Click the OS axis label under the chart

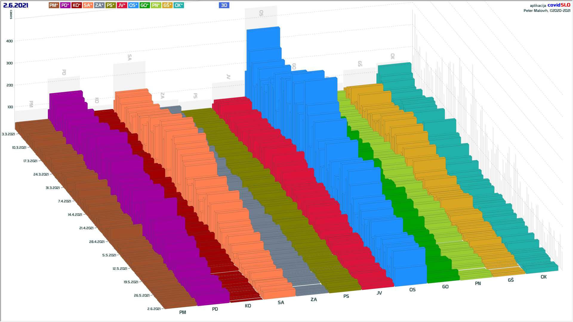point(412,290)
